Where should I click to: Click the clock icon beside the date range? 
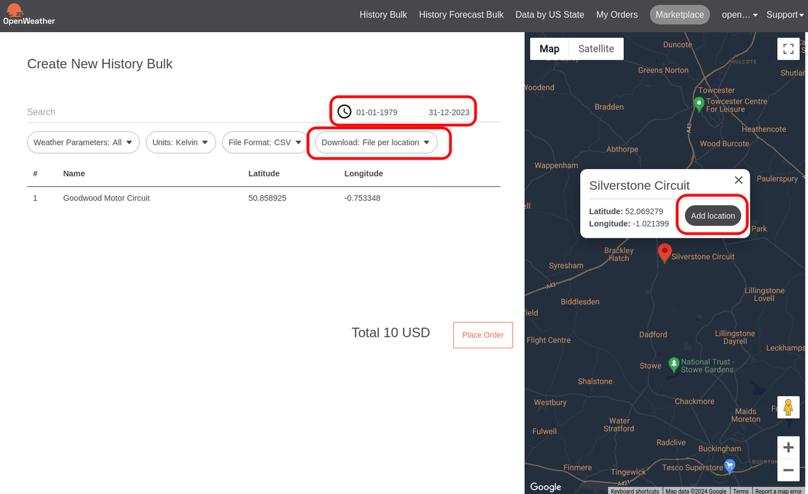pyautogui.click(x=344, y=112)
